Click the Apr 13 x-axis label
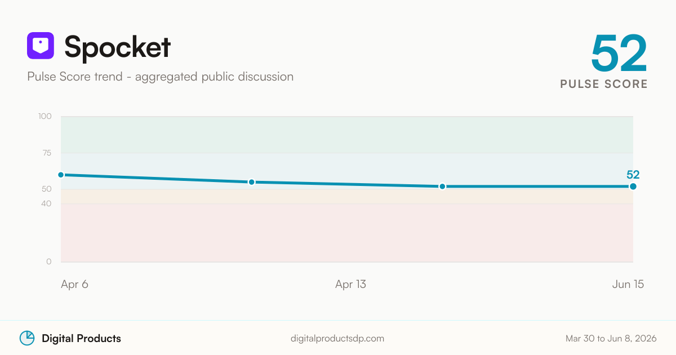This screenshot has height=355, width=676. 350,285
